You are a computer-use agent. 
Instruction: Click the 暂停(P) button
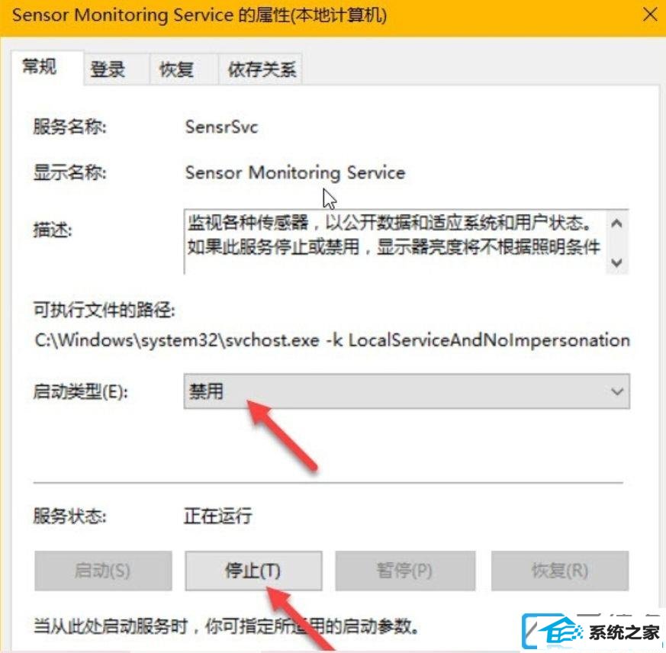pos(405,571)
